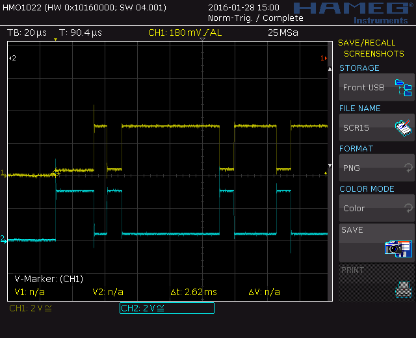This screenshot has height=338, width=416.
Task: Click the disabled PRINT softkey
Action: tap(377, 283)
